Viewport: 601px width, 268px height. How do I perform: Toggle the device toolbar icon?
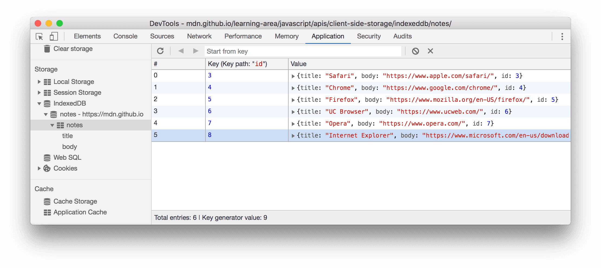53,36
